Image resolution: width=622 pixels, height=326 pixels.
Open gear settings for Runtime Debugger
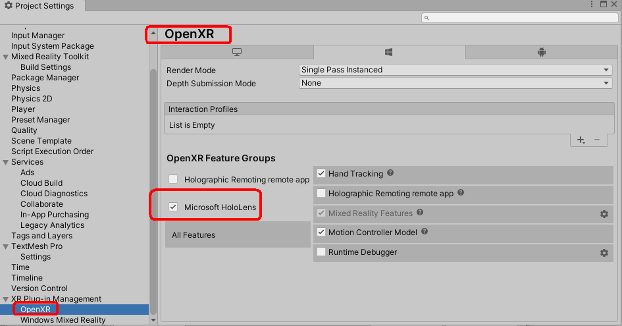pyautogui.click(x=604, y=253)
